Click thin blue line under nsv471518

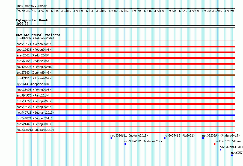point(126,81)
